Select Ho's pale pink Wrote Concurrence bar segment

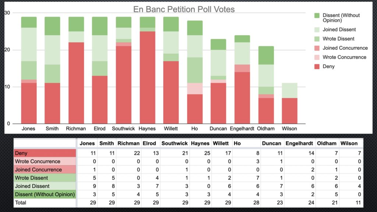195,88
